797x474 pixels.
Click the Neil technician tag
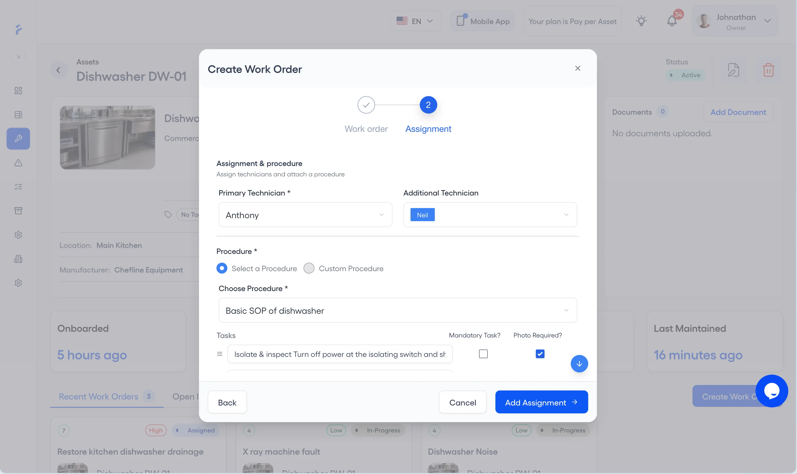[x=423, y=215]
